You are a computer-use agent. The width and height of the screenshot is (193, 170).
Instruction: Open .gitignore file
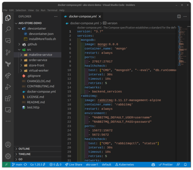pyautogui.click(x=34, y=76)
